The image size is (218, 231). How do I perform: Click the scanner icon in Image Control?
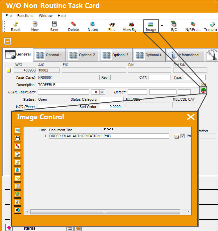pos(18,154)
